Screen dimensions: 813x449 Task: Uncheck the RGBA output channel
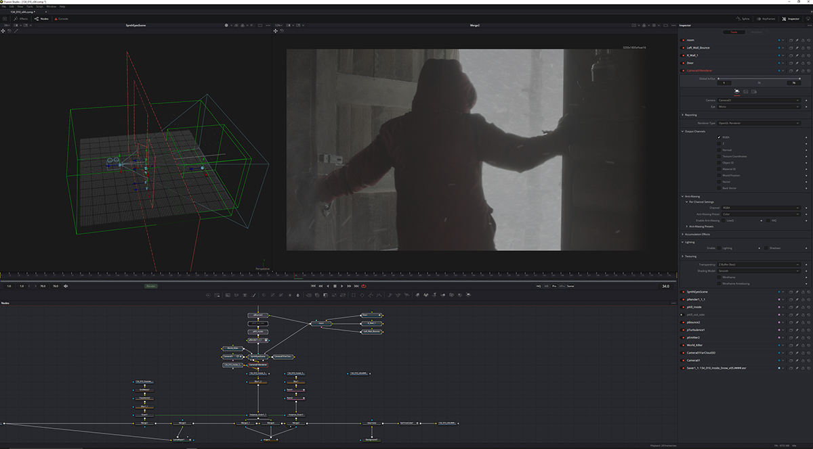coord(719,137)
